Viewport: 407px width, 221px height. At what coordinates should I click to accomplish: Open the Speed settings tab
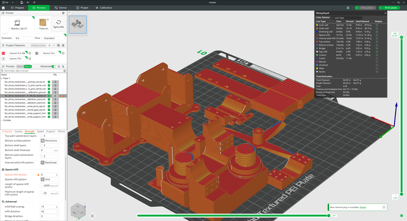40,132
